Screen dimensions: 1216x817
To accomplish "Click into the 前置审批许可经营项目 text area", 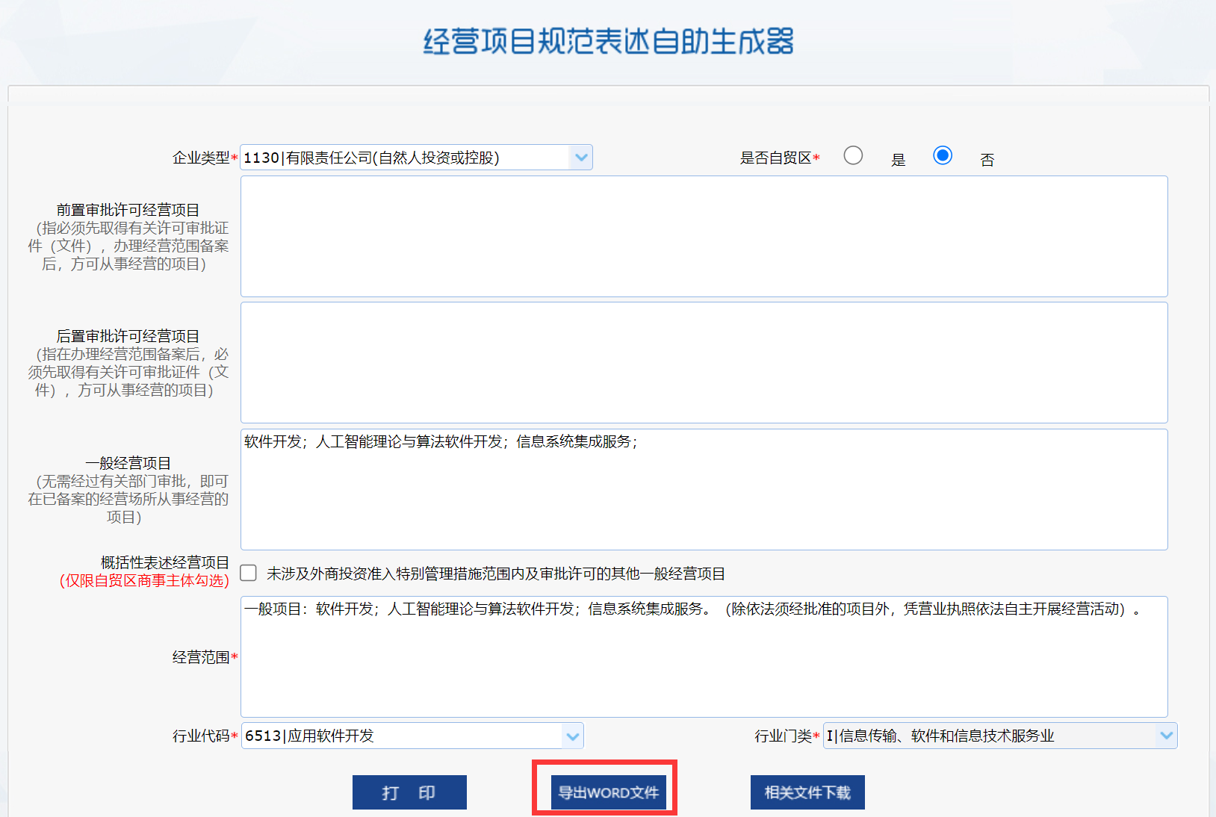I will (704, 236).
